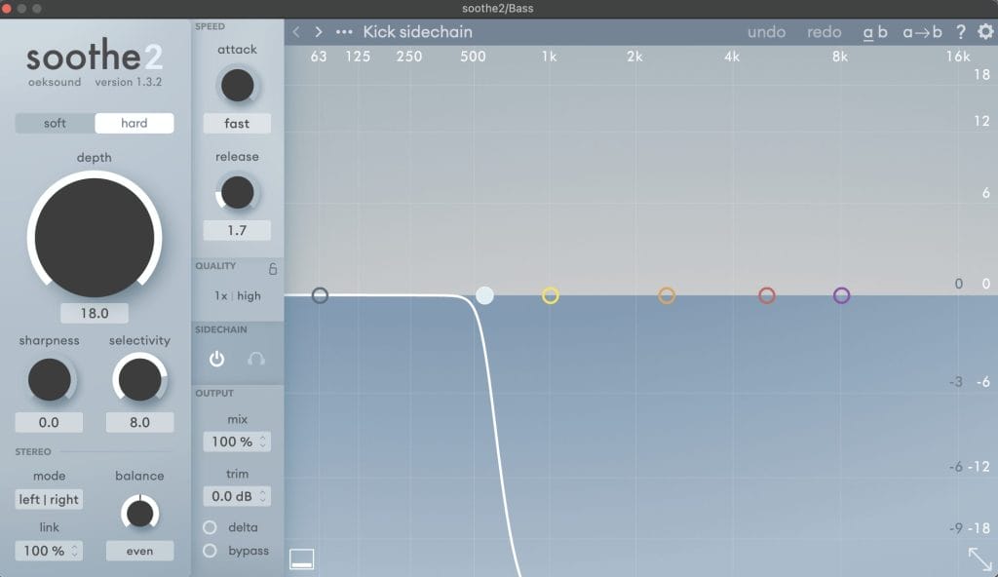The height and width of the screenshot is (577, 998).
Task: Click the resize window arrow icon
Action: tap(979, 558)
